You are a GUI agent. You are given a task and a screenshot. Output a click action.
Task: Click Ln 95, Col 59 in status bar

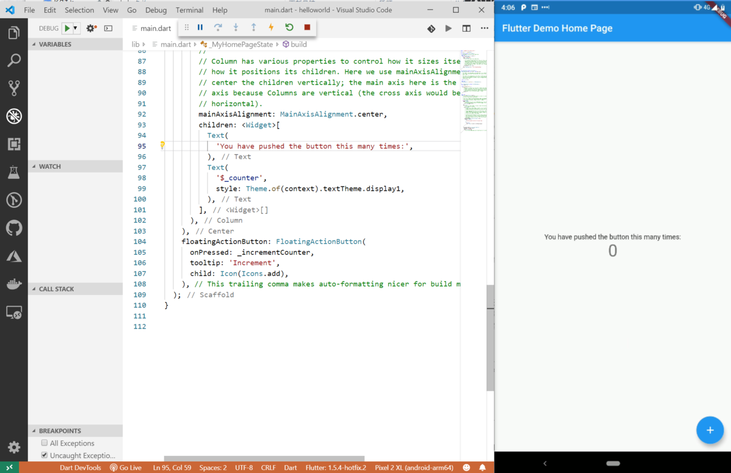pos(172,468)
